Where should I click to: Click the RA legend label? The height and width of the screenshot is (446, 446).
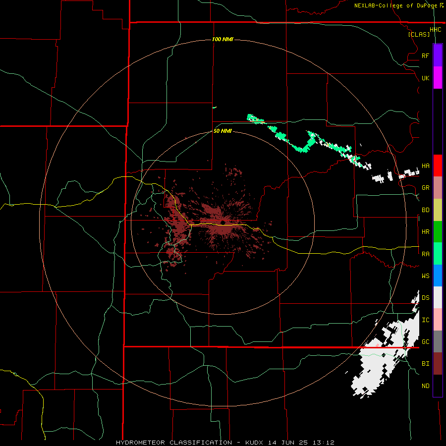pos(425,254)
